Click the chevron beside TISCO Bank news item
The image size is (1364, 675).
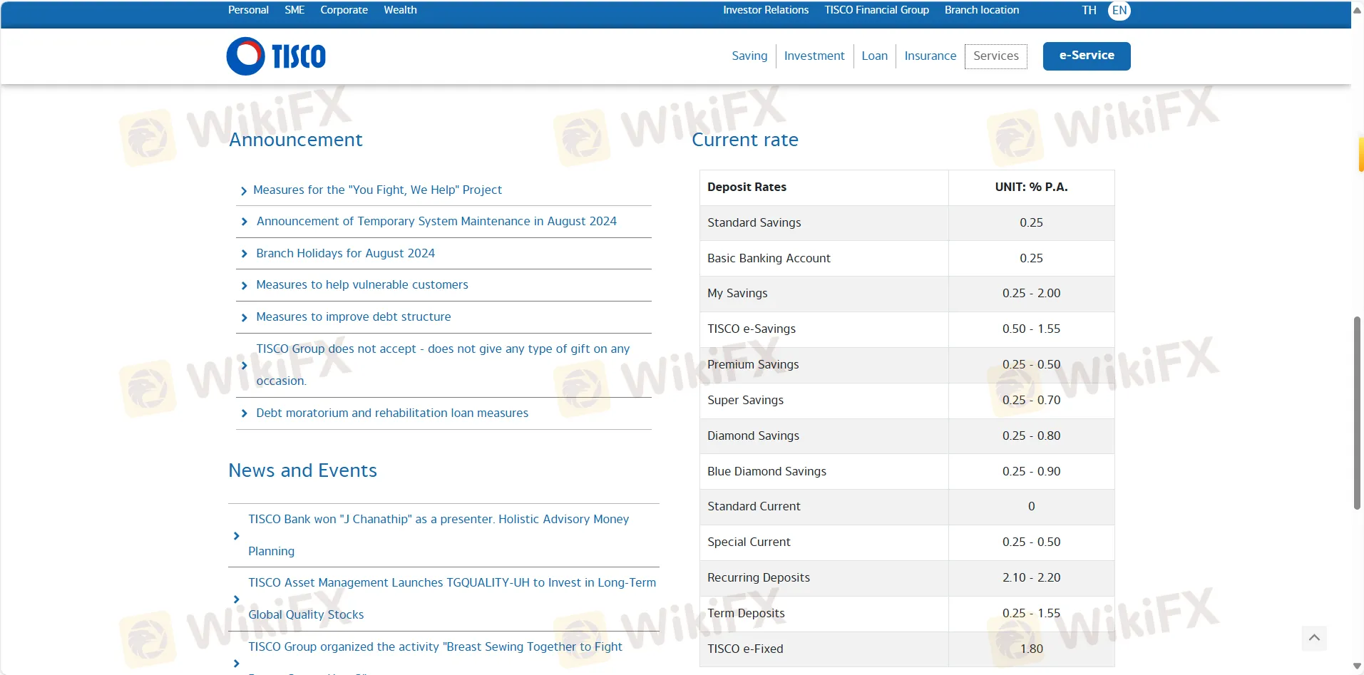click(x=236, y=535)
